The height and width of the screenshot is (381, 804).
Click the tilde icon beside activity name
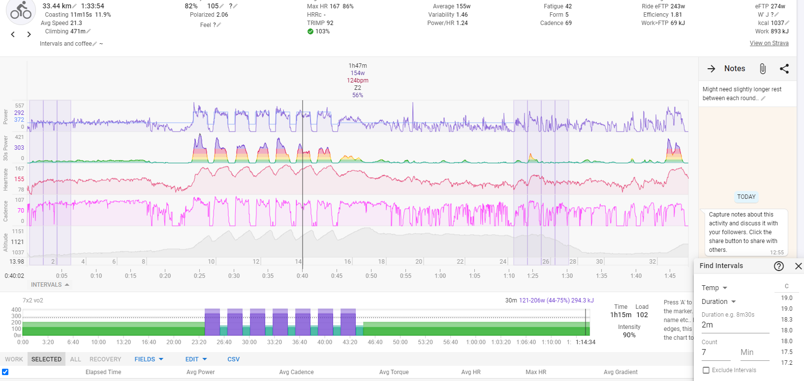(101, 44)
